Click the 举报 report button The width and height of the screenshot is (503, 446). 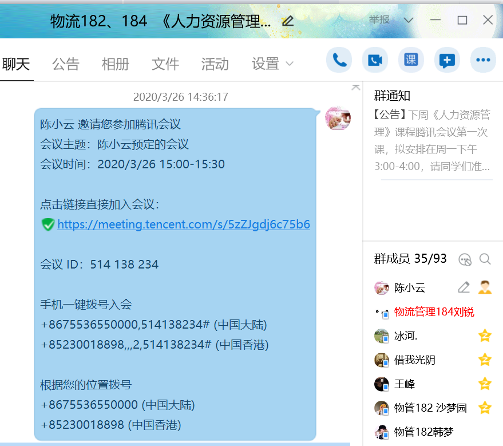pos(379,20)
